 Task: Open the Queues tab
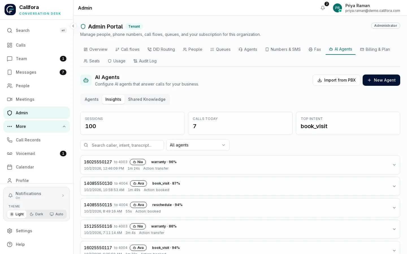[220, 49]
